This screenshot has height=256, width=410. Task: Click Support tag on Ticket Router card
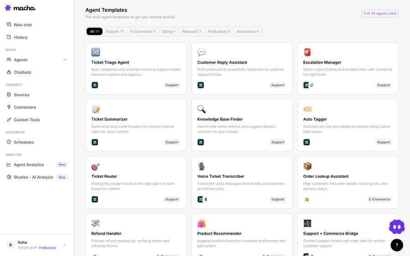pyautogui.click(x=172, y=199)
